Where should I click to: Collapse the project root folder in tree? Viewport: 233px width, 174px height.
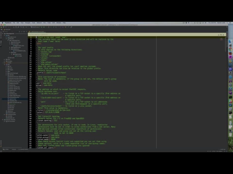(x=3, y=33)
